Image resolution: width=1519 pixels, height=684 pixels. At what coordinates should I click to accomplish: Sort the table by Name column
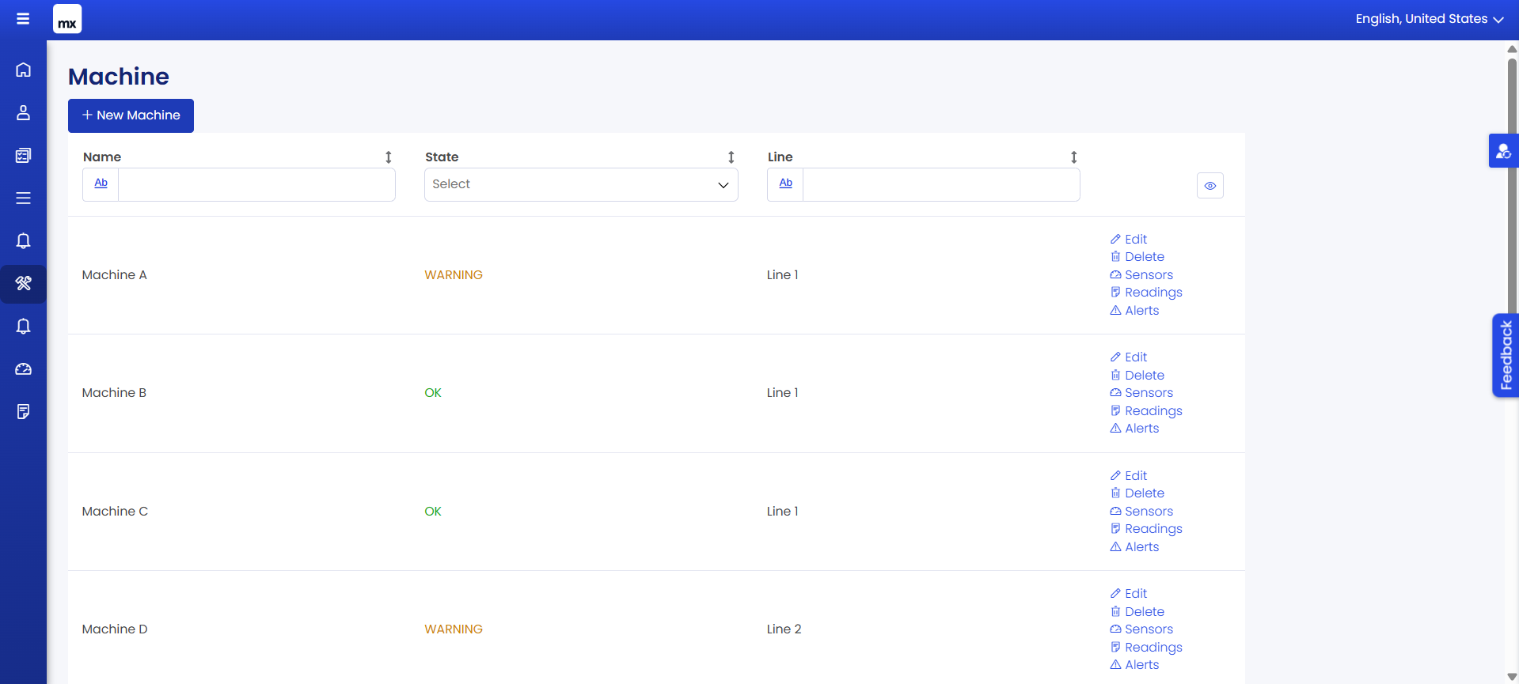coord(389,157)
